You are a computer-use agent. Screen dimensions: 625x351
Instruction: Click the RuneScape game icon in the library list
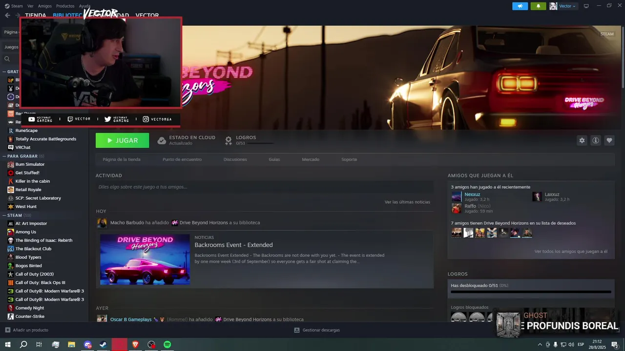pyautogui.click(x=11, y=131)
